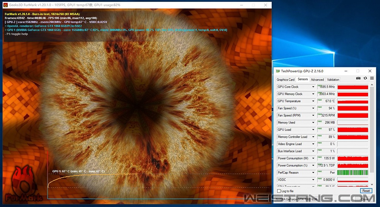Enable the Log to file checkbox
This screenshot has width=380, height=207.
coord(279,191)
